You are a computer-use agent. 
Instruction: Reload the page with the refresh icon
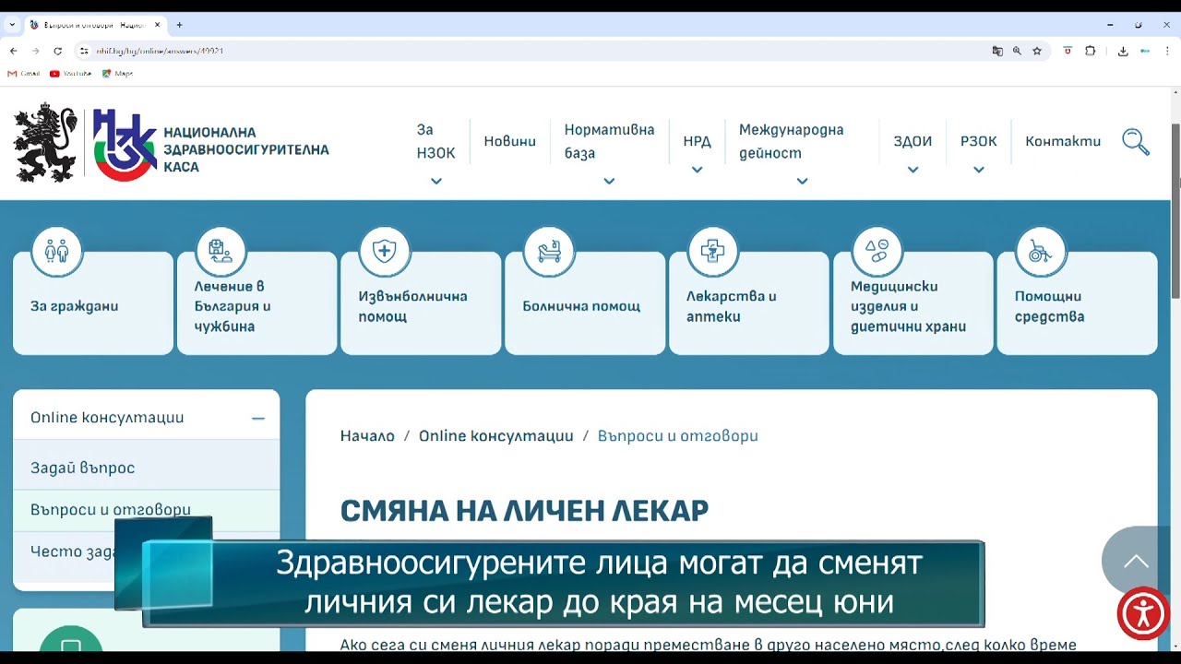tap(57, 51)
